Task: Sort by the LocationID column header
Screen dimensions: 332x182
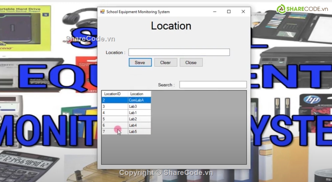Action: pyautogui.click(x=115, y=94)
